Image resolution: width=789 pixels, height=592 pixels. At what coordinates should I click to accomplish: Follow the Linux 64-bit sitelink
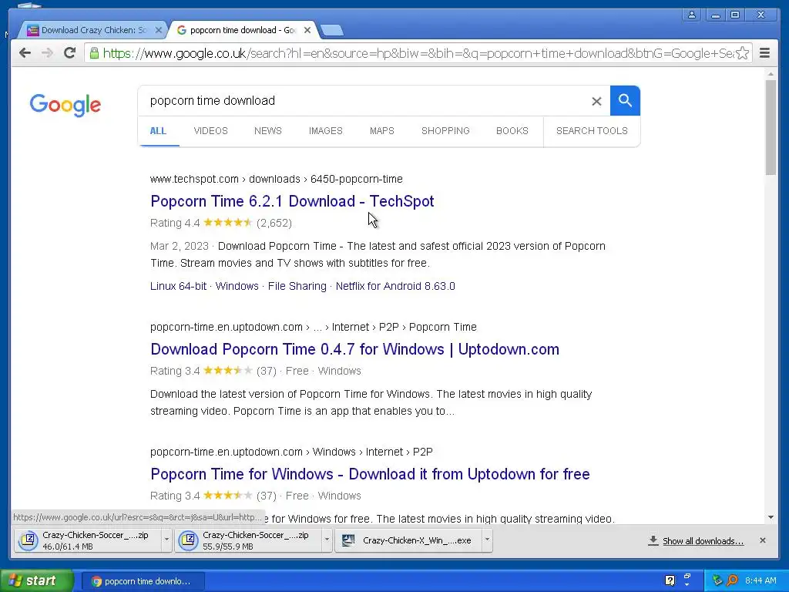point(178,286)
